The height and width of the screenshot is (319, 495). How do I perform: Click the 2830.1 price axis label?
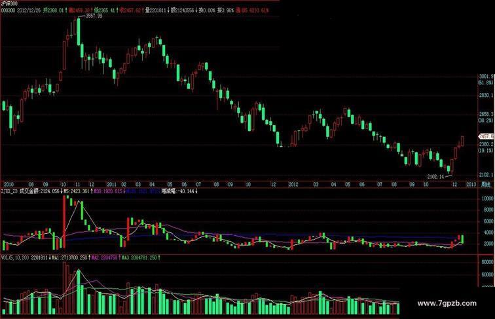486,96
